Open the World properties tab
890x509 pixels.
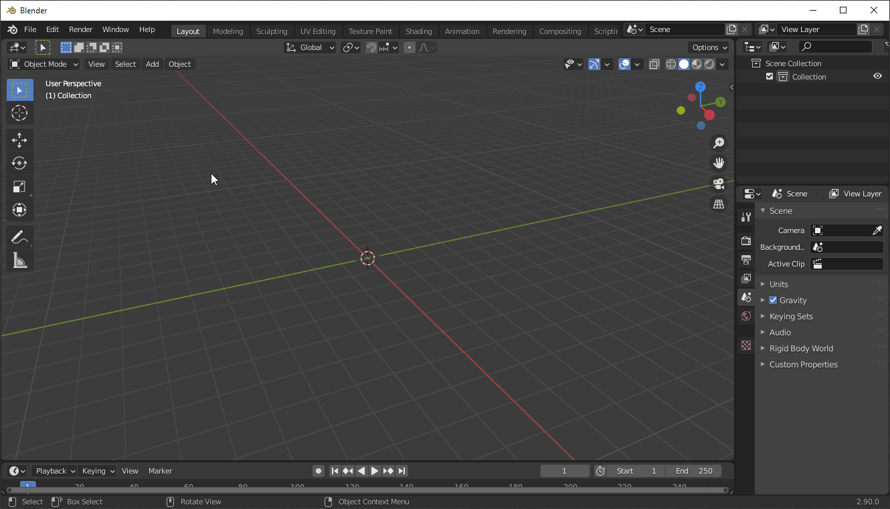click(745, 316)
